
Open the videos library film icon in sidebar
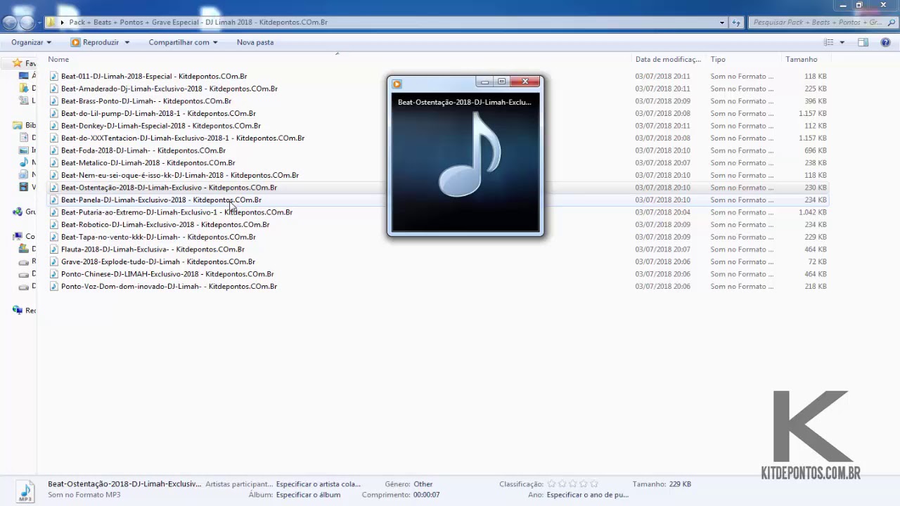point(24,188)
